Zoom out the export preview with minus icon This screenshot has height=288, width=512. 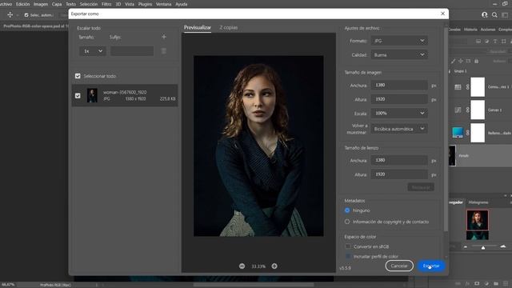pyautogui.click(x=242, y=266)
